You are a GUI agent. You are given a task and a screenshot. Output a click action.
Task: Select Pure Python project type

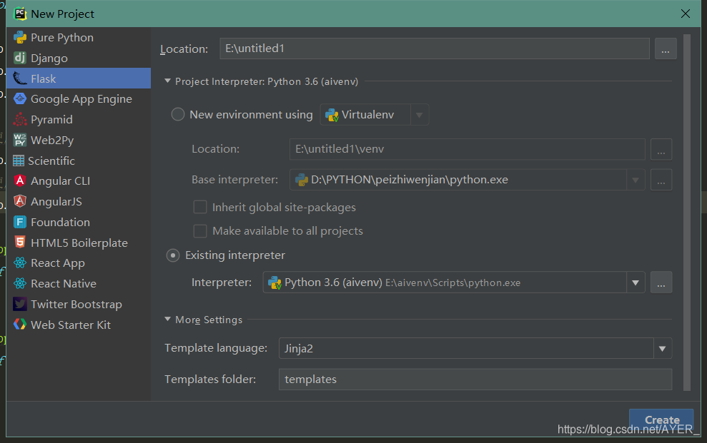[79, 37]
